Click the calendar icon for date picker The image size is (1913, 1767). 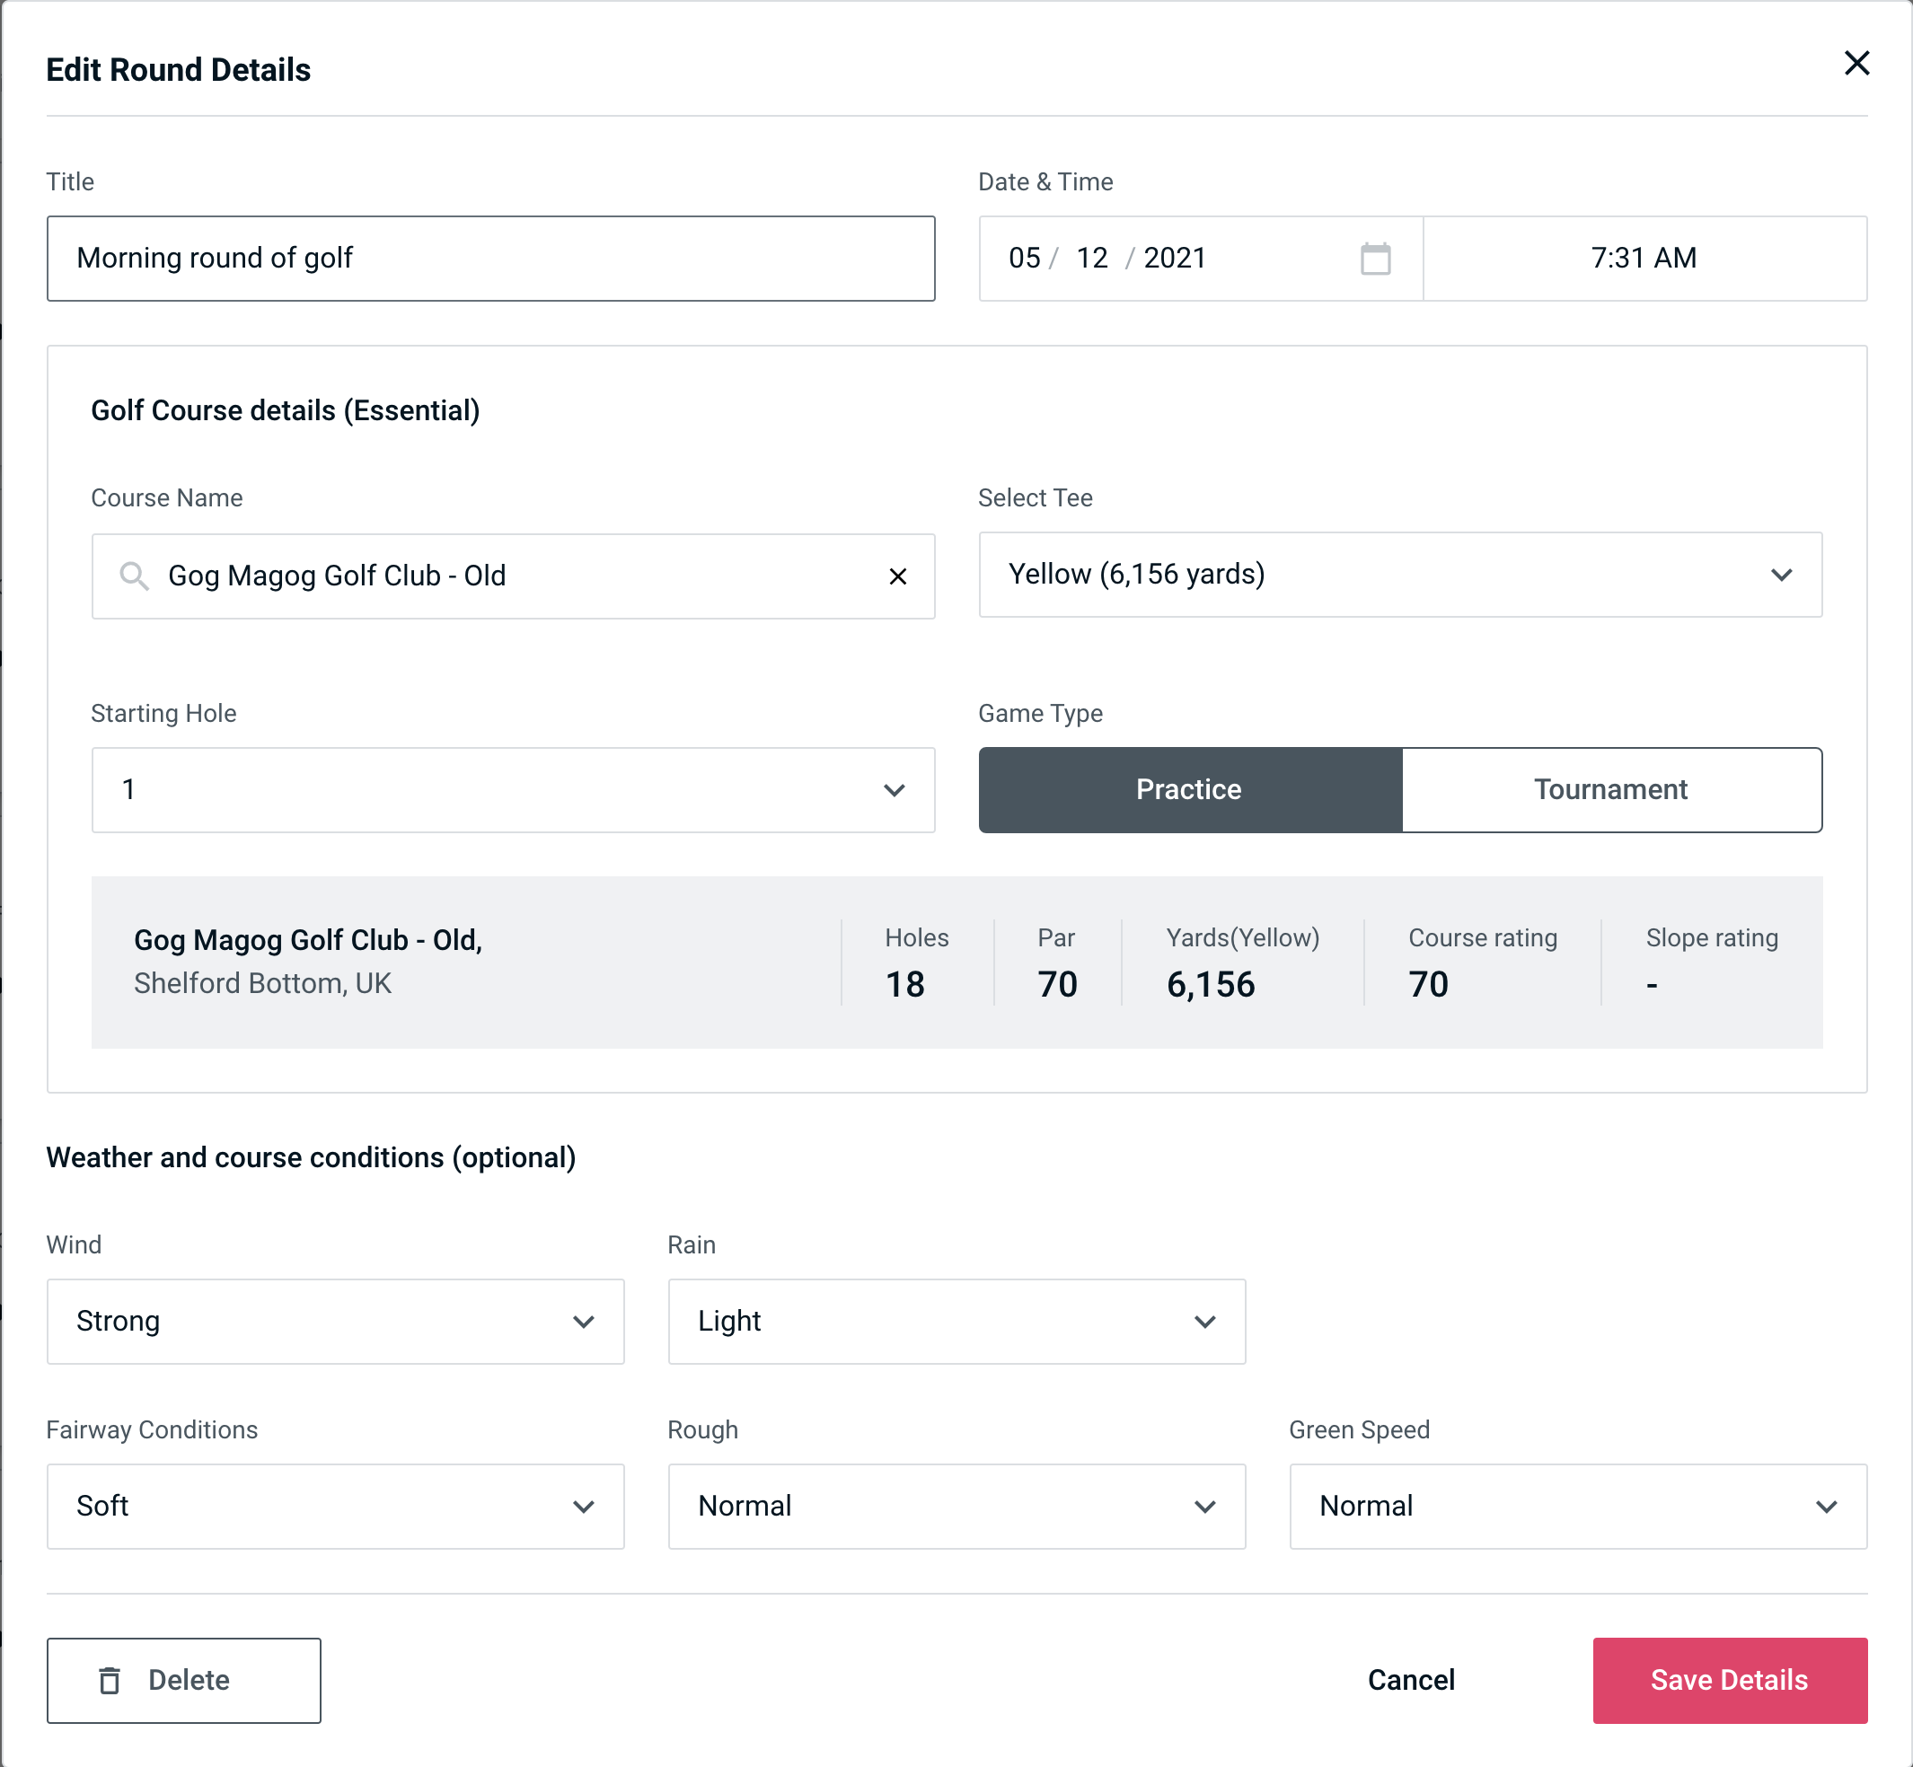(1377, 259)
